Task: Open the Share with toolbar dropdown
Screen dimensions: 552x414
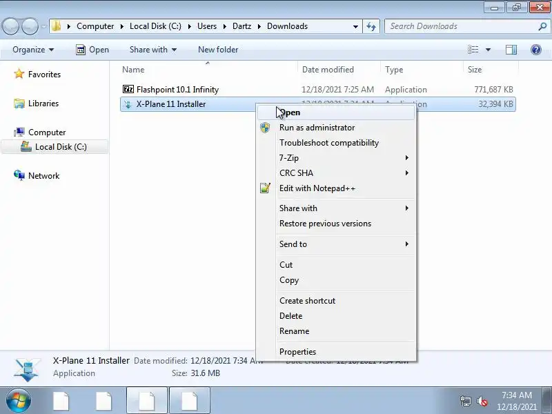Action: [x=152, y=50]
